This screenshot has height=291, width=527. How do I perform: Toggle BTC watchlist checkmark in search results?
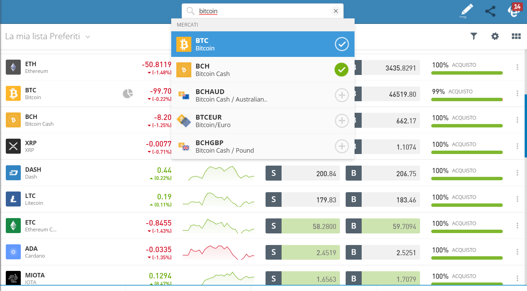342,44
